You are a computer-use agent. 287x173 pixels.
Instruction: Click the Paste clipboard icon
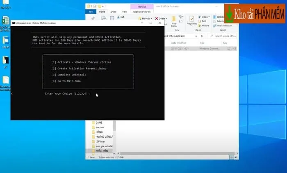click(x=112, y=18)
